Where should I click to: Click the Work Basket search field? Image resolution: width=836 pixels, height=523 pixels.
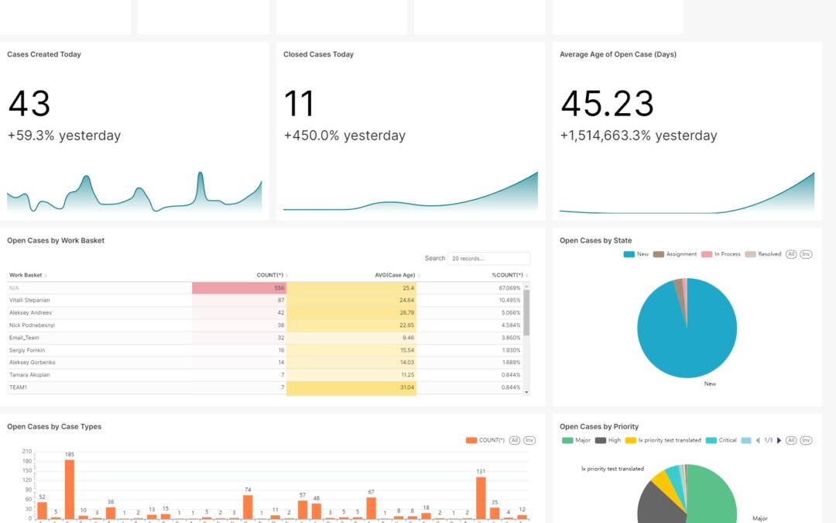tap(489, 258)
